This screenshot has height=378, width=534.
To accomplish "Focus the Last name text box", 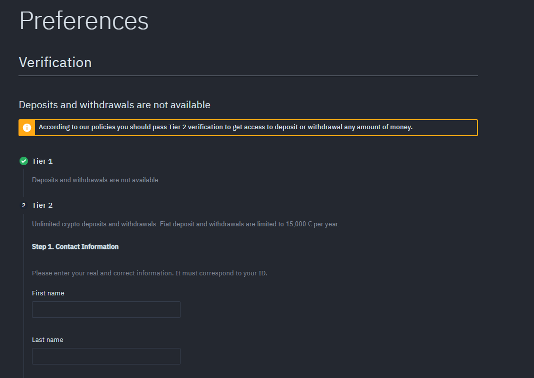I will 106,356.
